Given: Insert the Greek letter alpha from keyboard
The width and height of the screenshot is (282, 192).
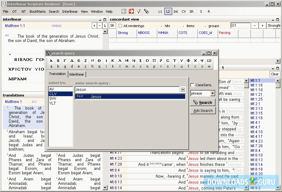Looking at the screenshot, I should click(x=51, y=61).
